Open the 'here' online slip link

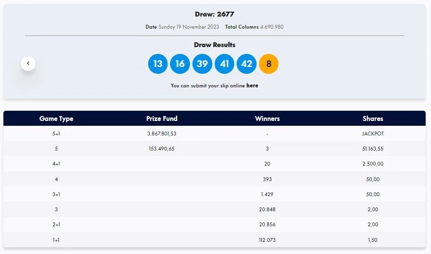point(252,85)
